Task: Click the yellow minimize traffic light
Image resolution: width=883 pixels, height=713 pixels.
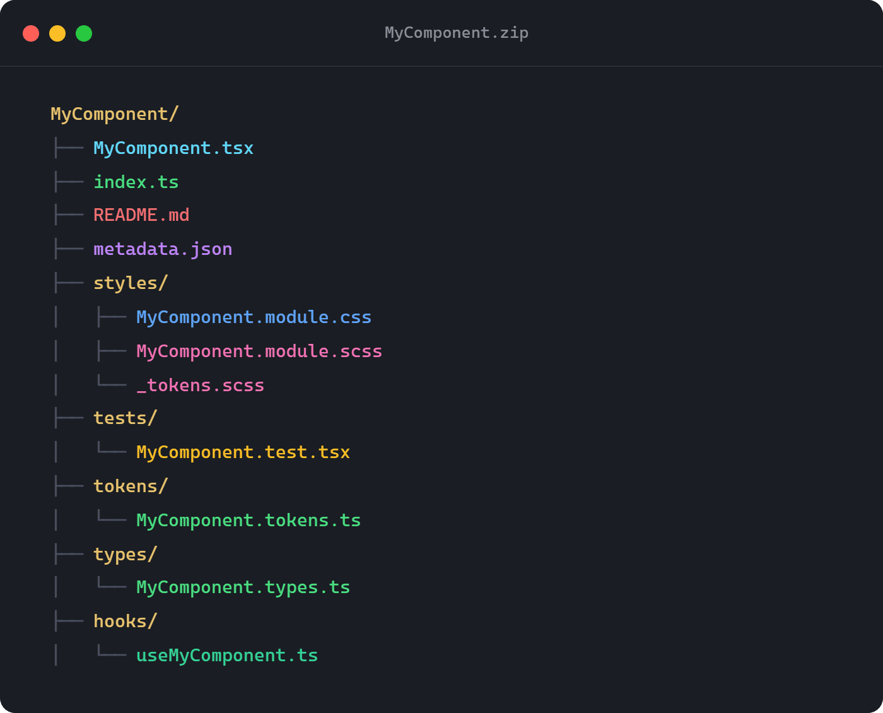Action: pyautogui.click(x=57, y=33)
